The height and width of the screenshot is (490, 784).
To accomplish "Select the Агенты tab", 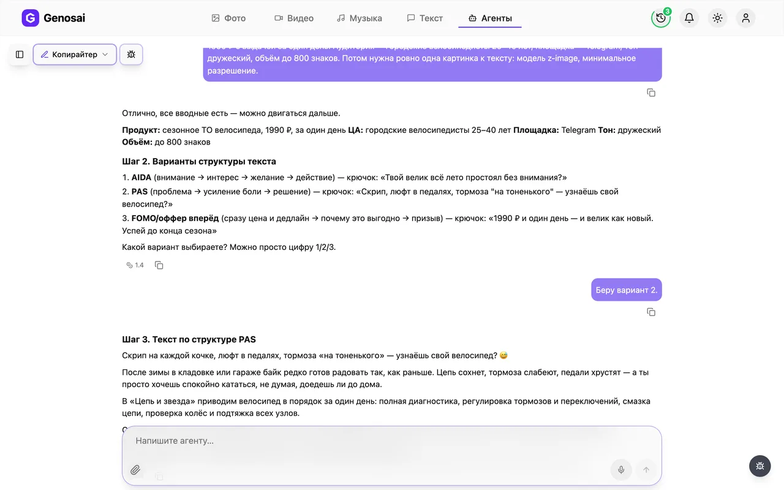I will click(490, 18).
